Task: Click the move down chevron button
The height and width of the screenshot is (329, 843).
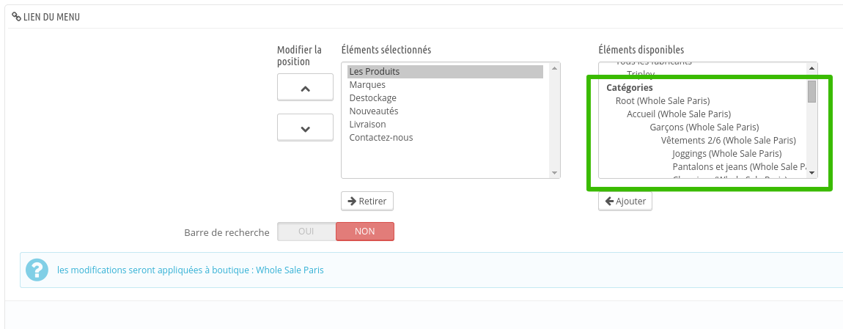Action: click(x=306, y=128)
